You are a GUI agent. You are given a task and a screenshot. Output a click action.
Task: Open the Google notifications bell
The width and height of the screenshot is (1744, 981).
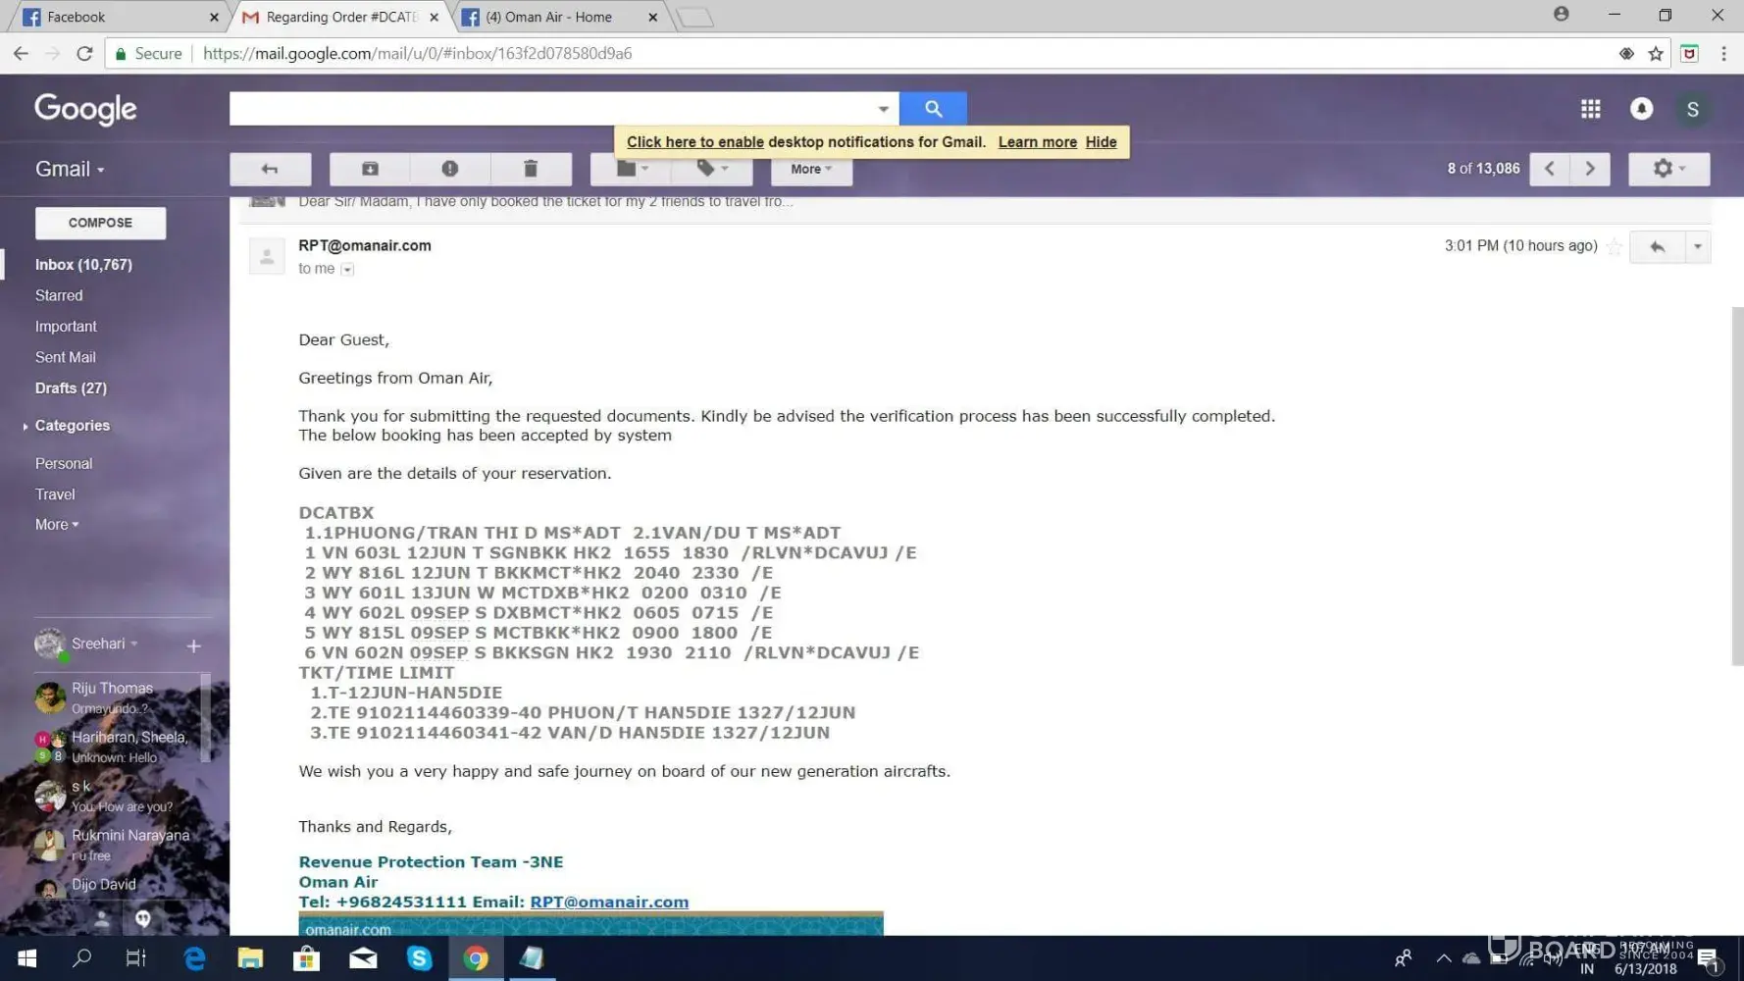(x=1641, y=109)
